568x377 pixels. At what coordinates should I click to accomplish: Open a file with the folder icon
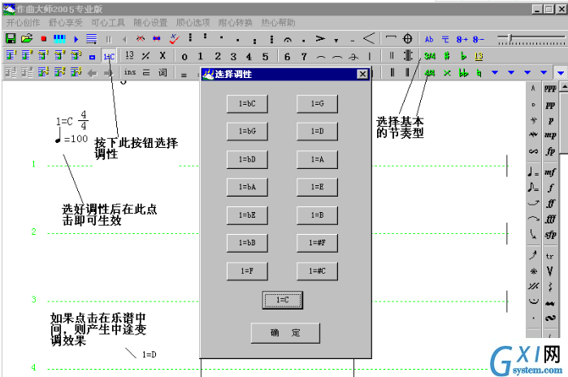27,38
